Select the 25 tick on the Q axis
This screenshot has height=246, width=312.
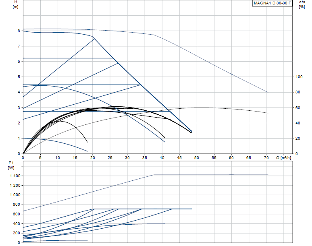[x=110, y=157]
